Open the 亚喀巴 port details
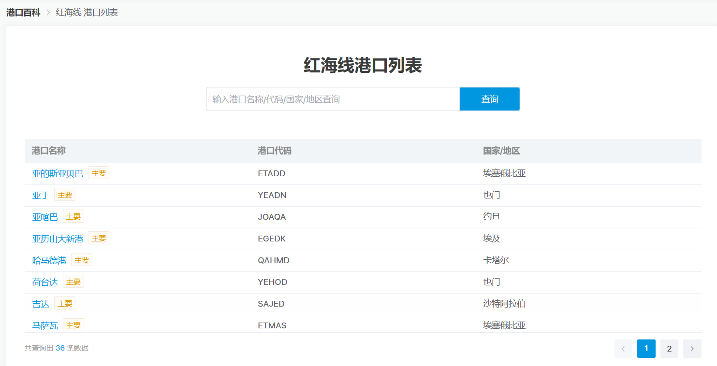 coord(45,217)
